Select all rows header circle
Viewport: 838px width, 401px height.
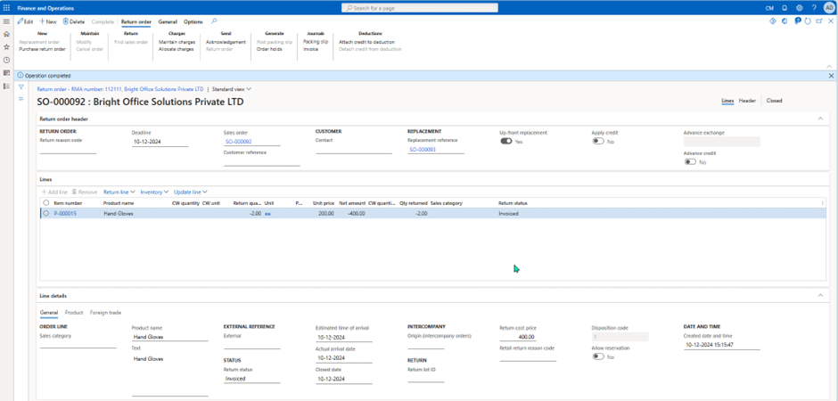click(46, 203)
